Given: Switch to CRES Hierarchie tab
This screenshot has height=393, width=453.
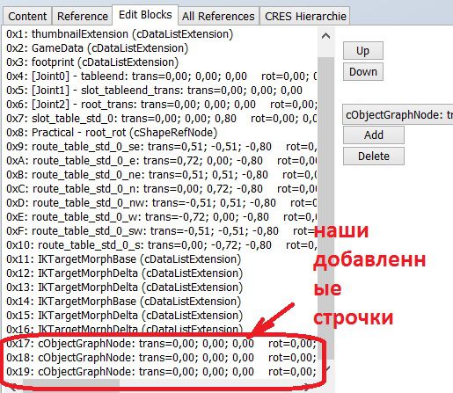Looking at the screenshot, I should pyautogui.click(x=305, y=16).
